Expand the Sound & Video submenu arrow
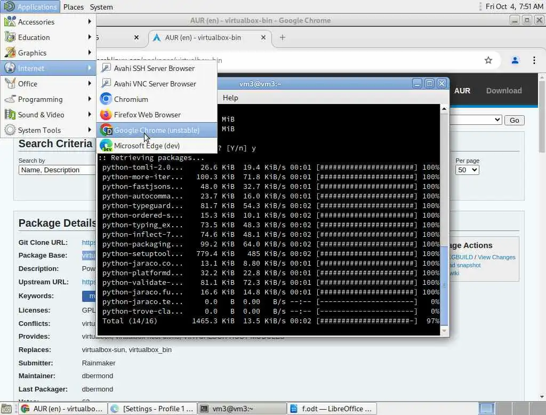This screenshot has width=546, height=415. tap(90, 114)
